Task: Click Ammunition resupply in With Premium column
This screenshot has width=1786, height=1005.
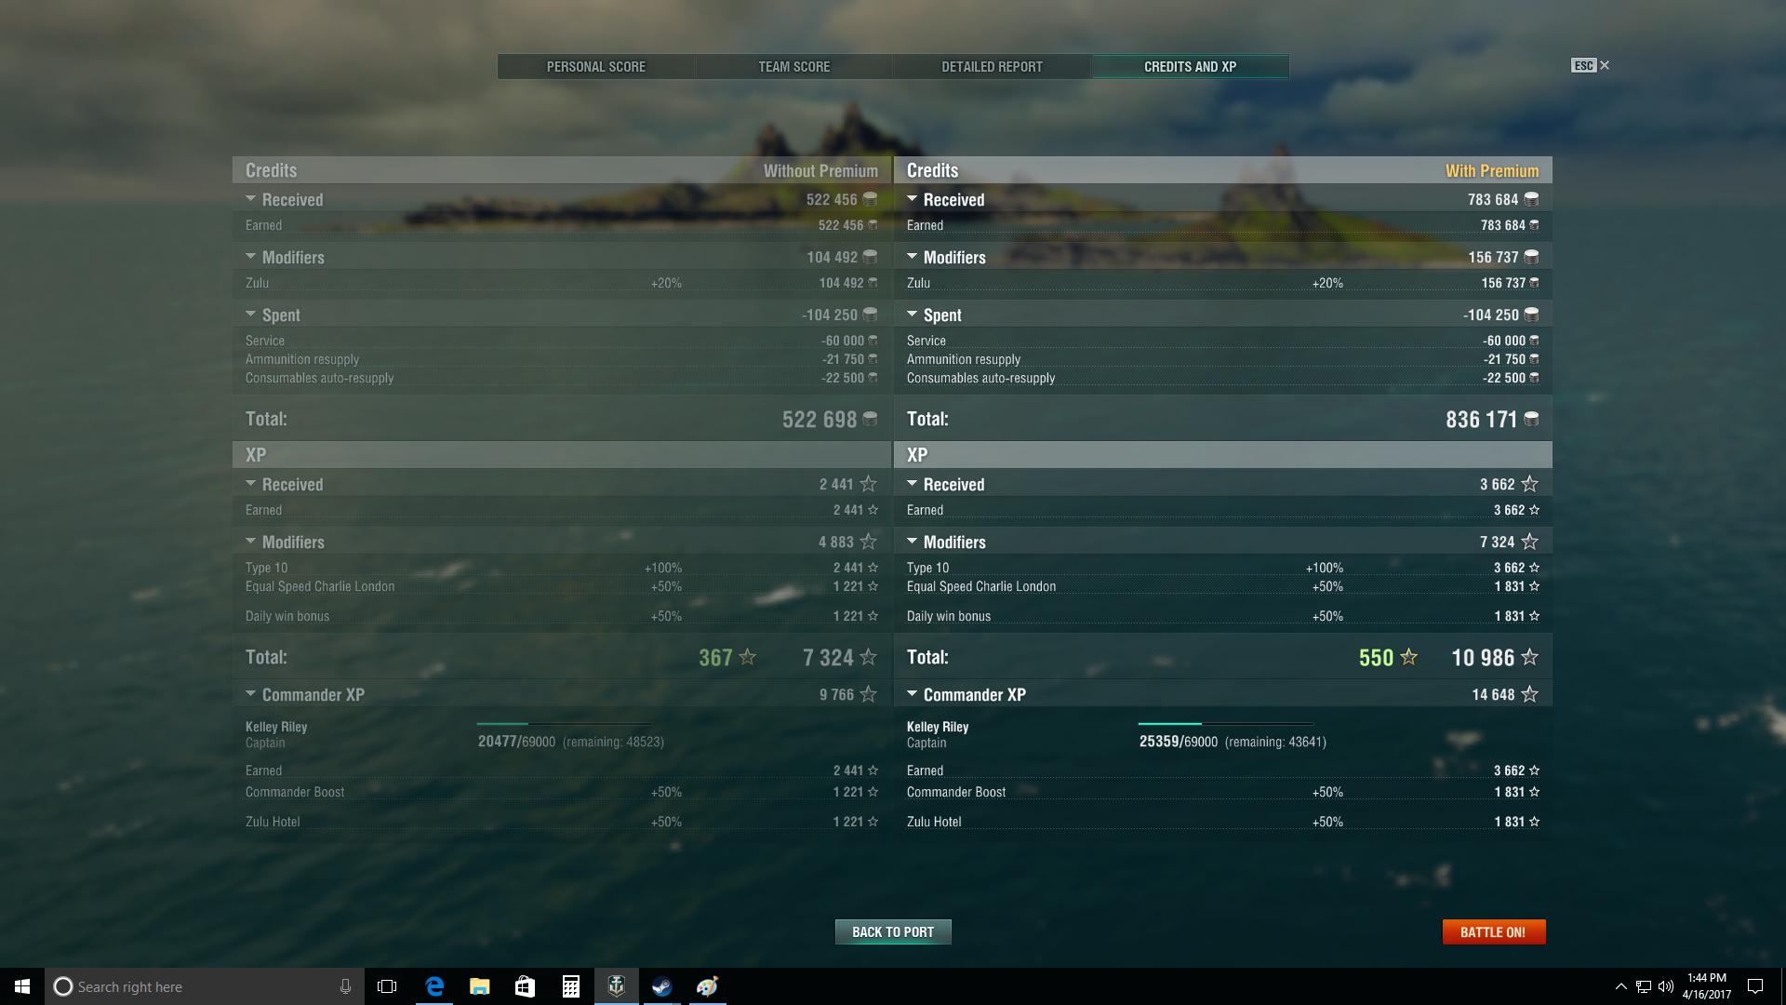Action: 964,359
